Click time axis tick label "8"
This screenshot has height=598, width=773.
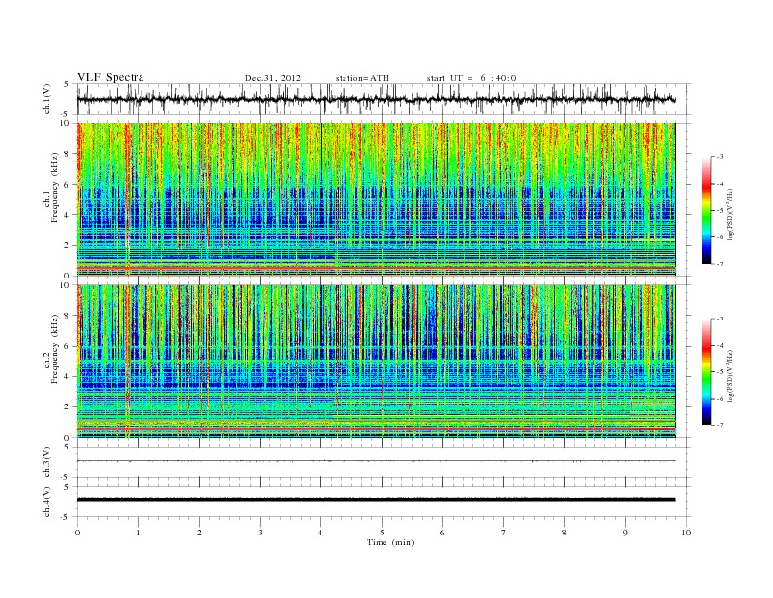point(564,533)
